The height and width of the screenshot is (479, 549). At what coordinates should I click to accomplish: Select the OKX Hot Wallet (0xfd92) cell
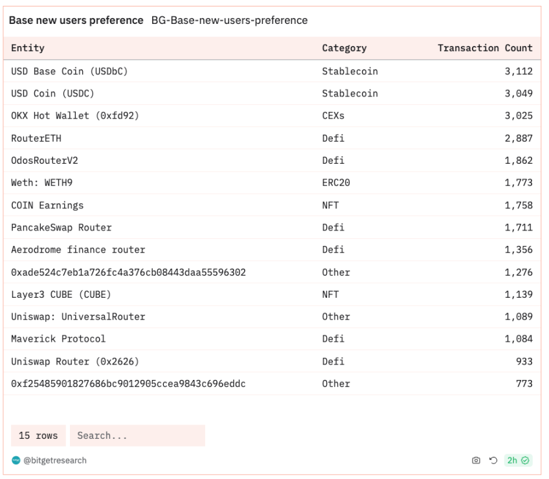[x=74, y=116]
